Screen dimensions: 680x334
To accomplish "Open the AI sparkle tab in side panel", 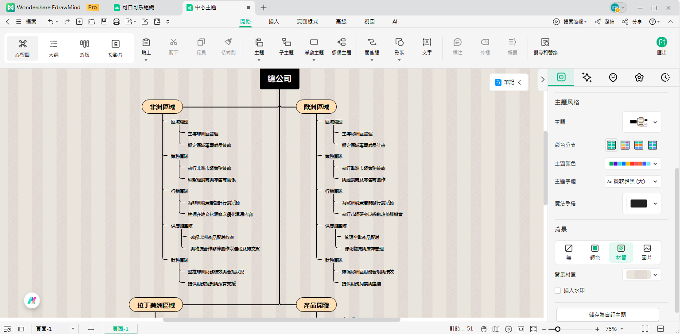I will tap(587, 78).
